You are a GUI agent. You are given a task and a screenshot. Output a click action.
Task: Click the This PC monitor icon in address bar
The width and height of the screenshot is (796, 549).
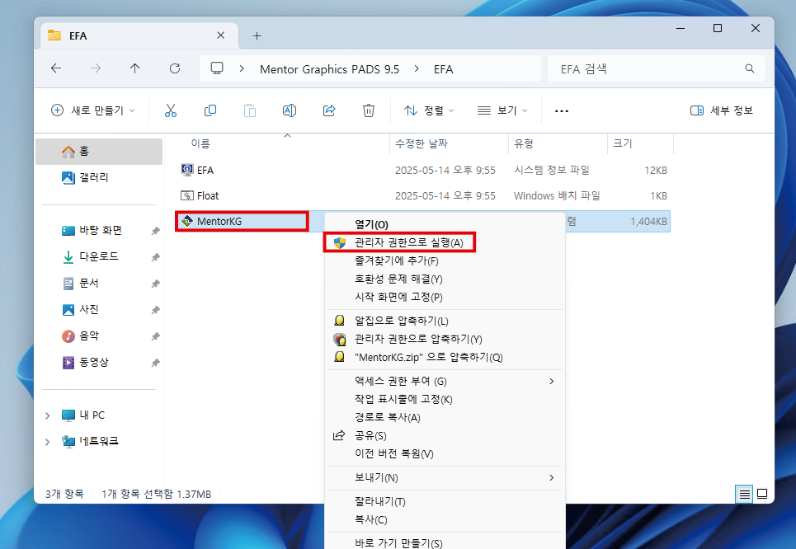217,68
